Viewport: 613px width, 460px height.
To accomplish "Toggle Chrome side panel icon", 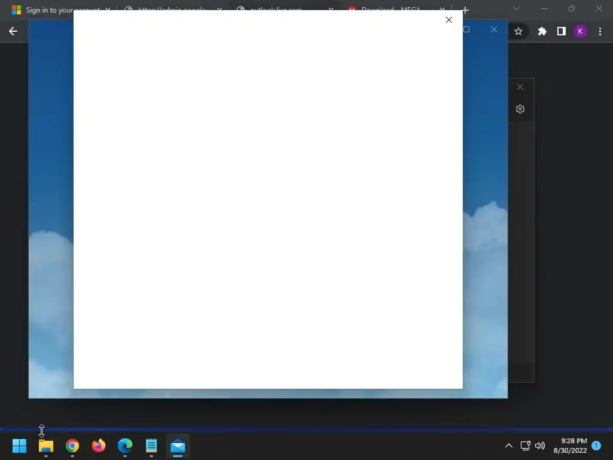I will [562, 31].
